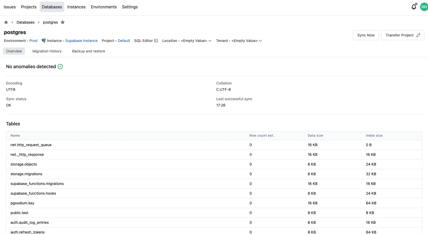428x234 pixels.
Task: Select the storage.migrations table row
Action: coord(214,174)
